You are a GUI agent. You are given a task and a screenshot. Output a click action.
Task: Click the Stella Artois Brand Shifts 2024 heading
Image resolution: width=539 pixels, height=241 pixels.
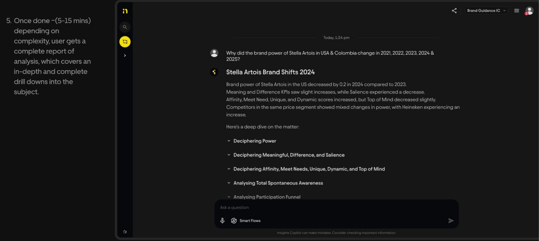pyautogui.click(x=270, y=72)
